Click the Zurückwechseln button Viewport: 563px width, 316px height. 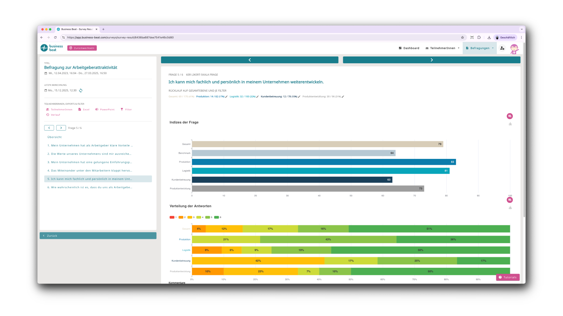click(x=82, y=48)
